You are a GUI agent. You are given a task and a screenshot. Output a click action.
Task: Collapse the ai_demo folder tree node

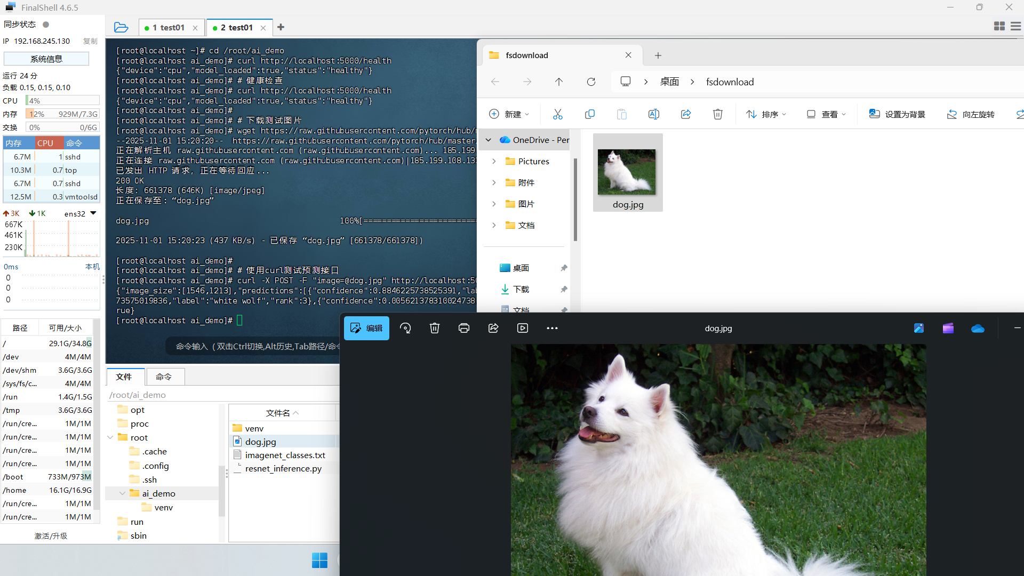pyautogui.click(x=122, y=493)
